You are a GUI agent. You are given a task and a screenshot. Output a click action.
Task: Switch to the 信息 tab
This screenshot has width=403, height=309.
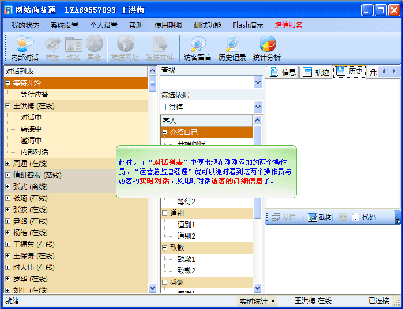283,72
